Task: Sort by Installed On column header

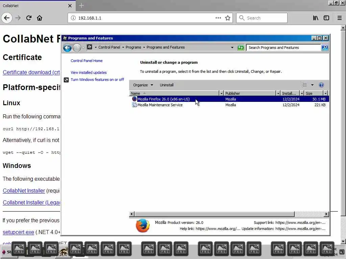Action: point(290,93)
